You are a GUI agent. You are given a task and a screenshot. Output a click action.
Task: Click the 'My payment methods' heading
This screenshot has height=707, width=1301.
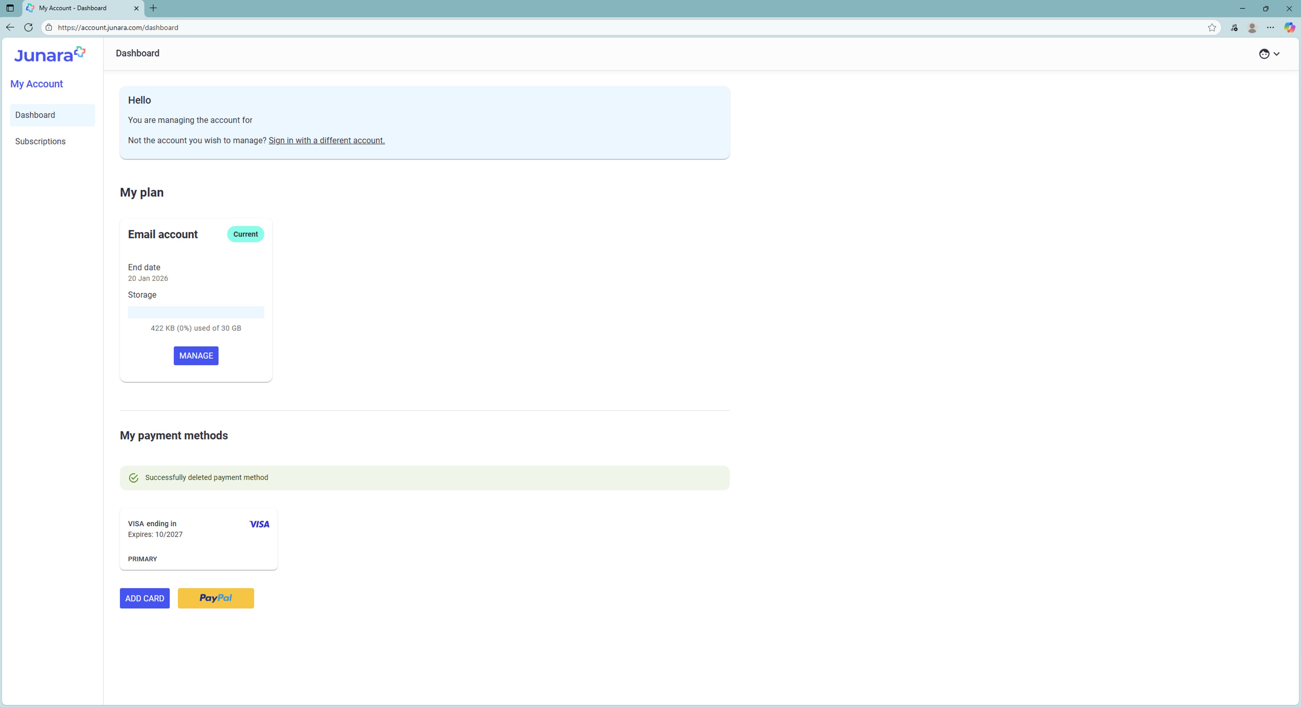click(174, 435)
